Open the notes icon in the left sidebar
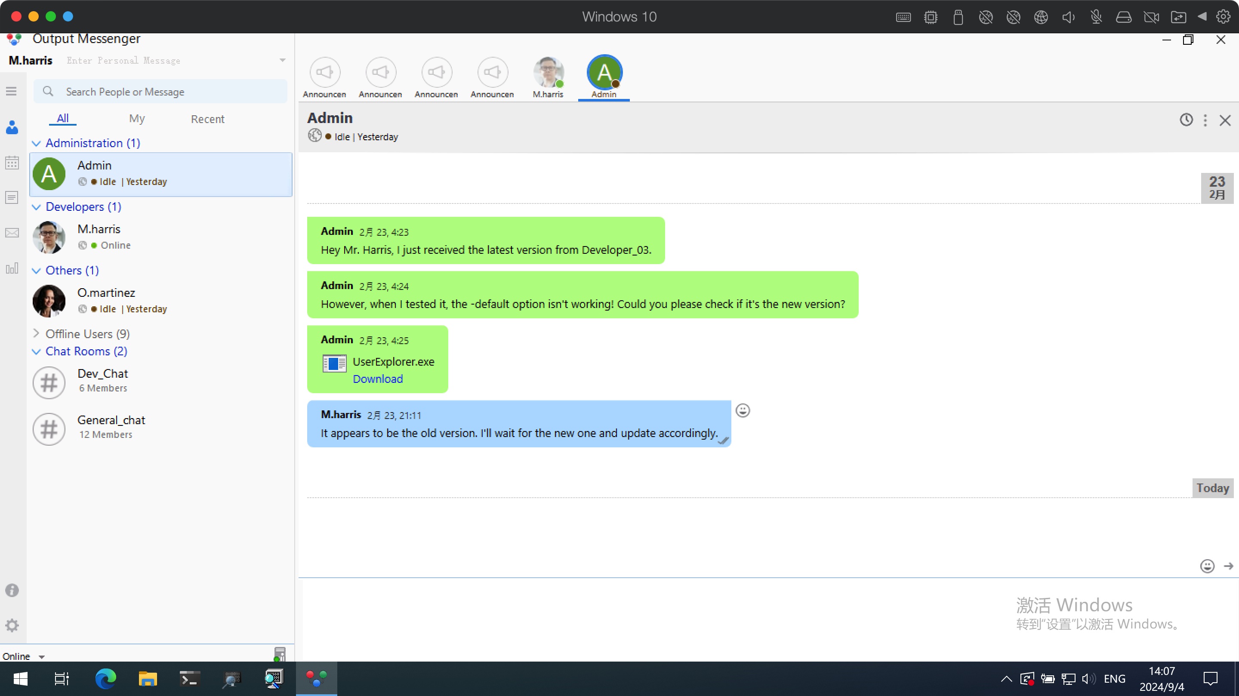Viewport: 1239px width, 696px height. point(12,198)
